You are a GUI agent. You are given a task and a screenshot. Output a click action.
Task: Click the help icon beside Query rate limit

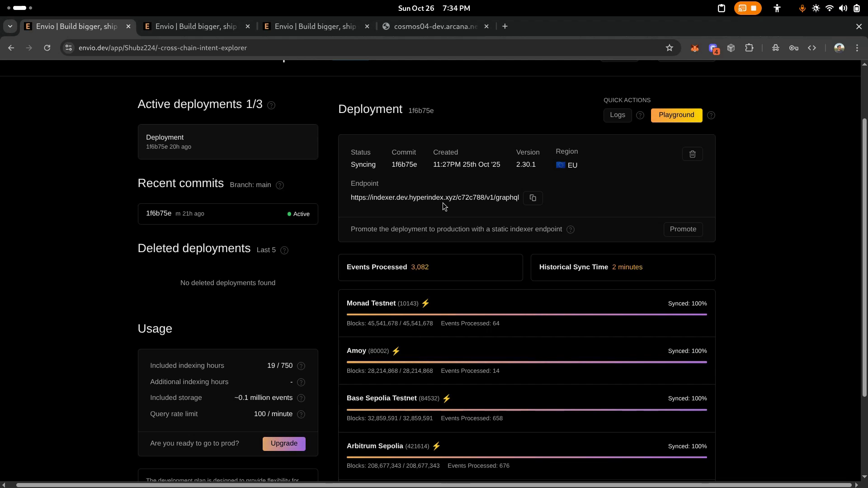point(301,414)
